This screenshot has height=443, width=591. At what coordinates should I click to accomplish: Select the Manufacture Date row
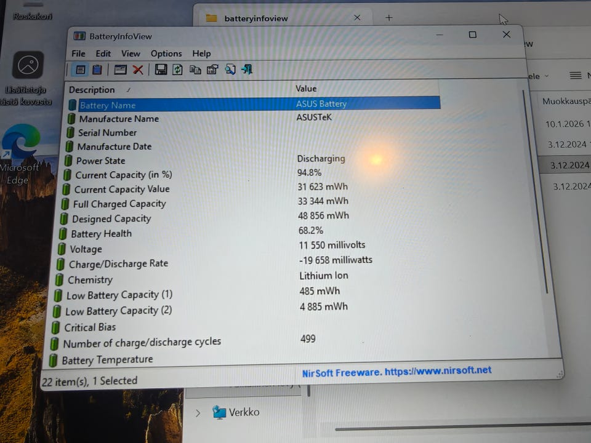(251, 146)
